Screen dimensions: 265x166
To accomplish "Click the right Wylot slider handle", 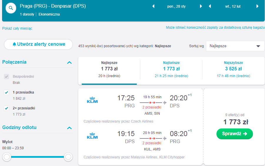I will point(68,157).
